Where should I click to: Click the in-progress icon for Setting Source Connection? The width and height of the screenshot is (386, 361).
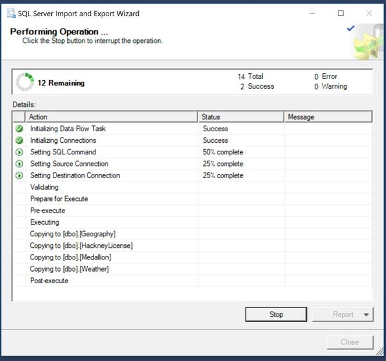pyautogui.click(x=19, y=164)
